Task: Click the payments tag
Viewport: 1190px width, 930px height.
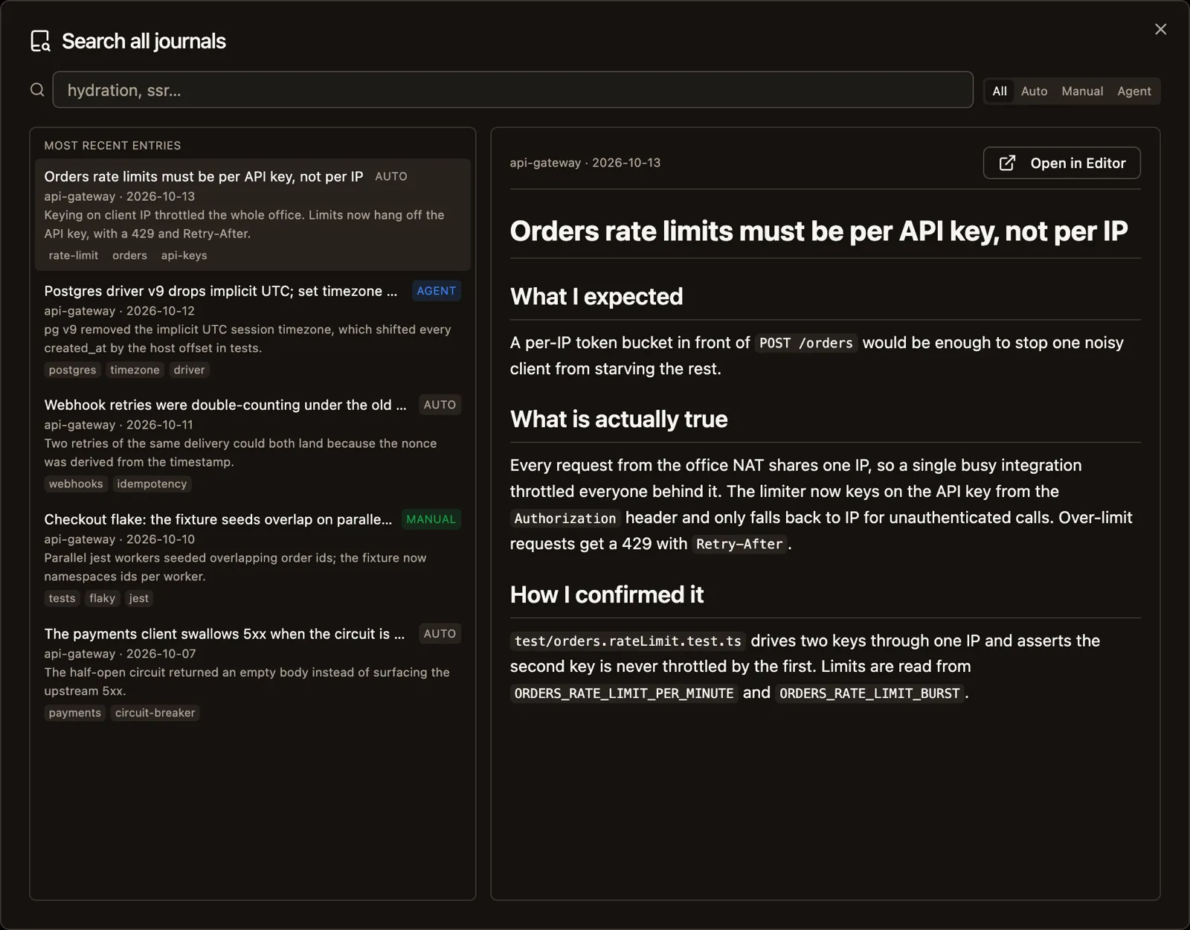Action: [74, 713]
